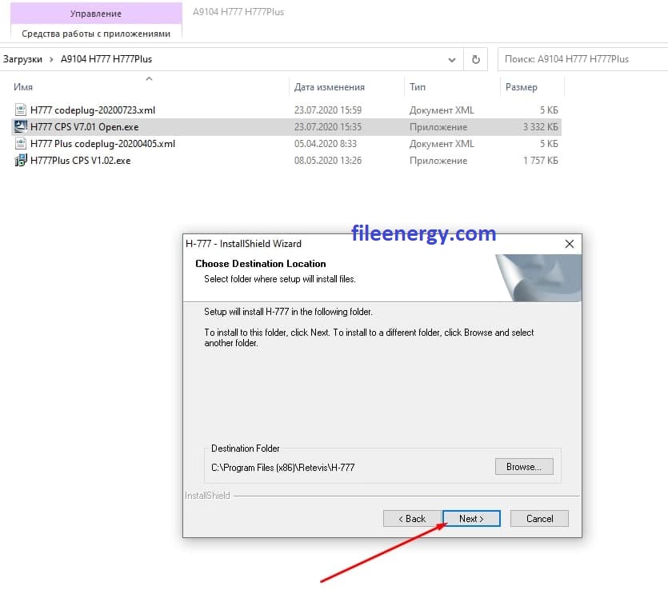Click the application icon of H777 CPS V7.01 Open.exe
The height and width of the screenshot is (598, 668).
pos(21,126)
